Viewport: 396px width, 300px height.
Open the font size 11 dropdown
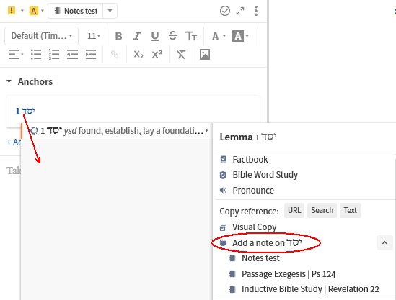(94, 36)
